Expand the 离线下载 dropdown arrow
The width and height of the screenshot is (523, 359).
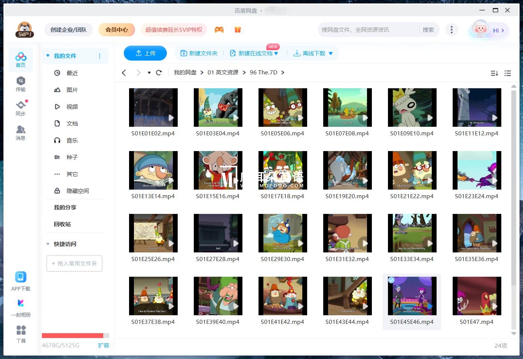[x=330, y=53]
